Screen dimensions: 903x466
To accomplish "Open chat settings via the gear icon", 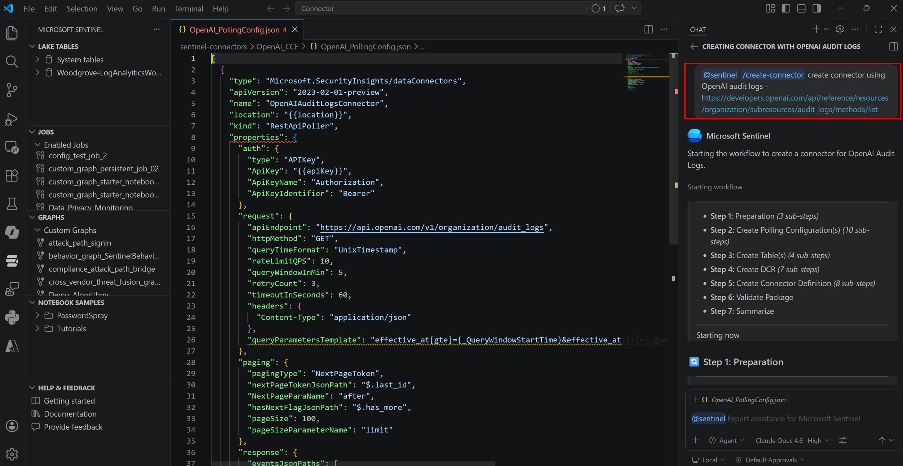I will click(840, 29).
